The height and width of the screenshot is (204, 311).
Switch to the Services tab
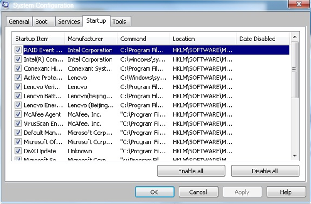click(69, 21)
